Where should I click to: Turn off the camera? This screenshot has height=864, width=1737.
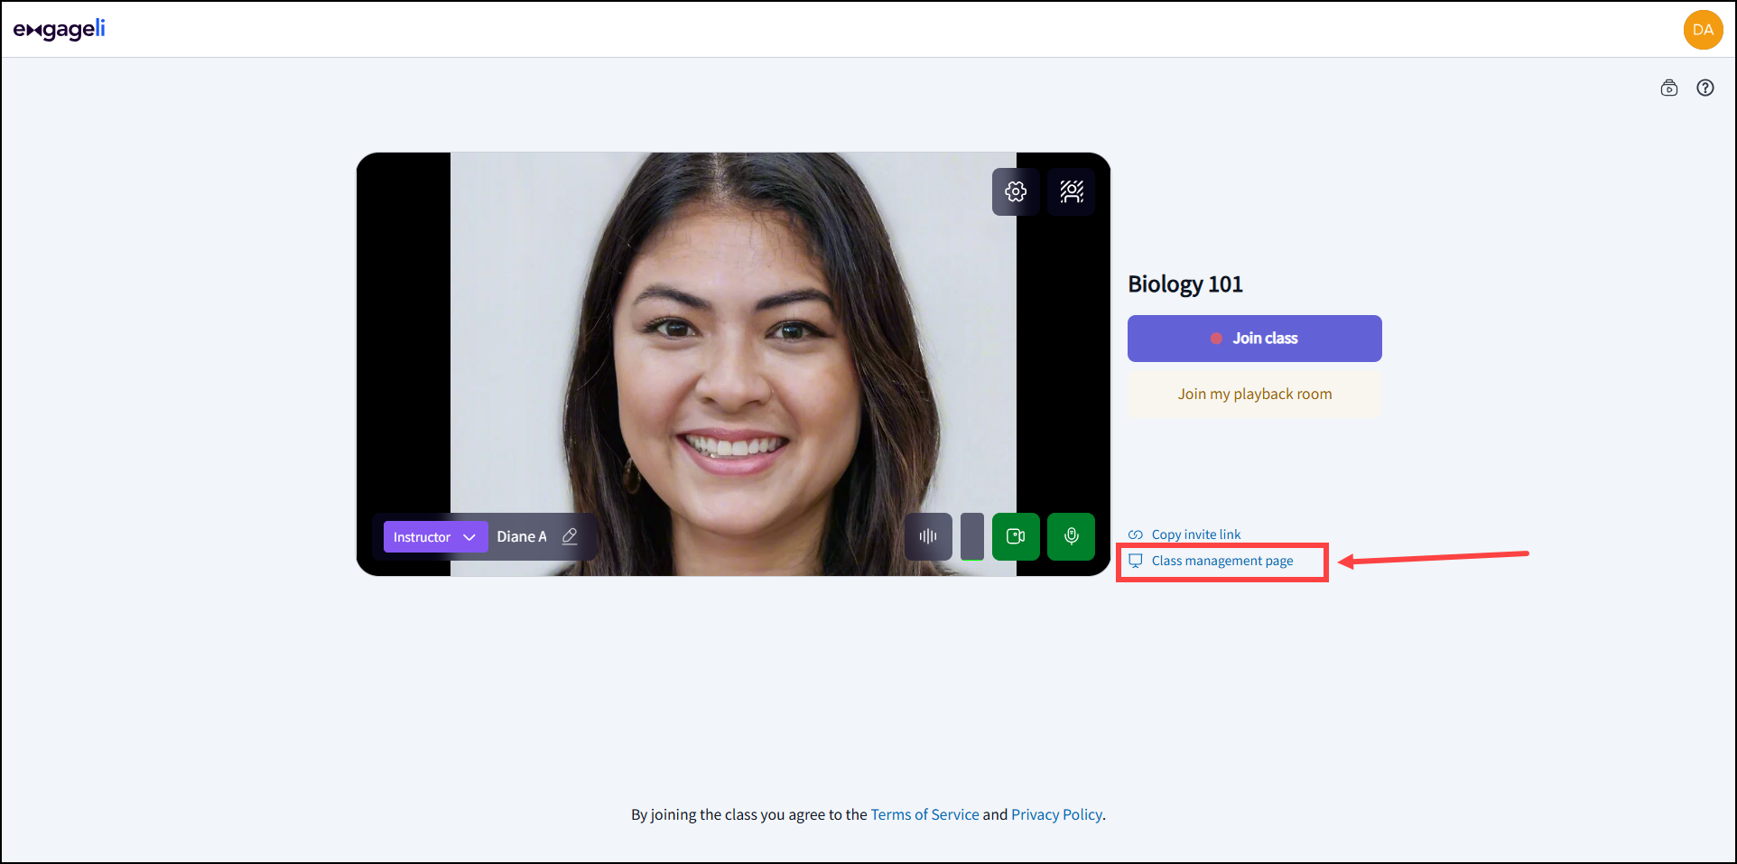coord(1016,536)
